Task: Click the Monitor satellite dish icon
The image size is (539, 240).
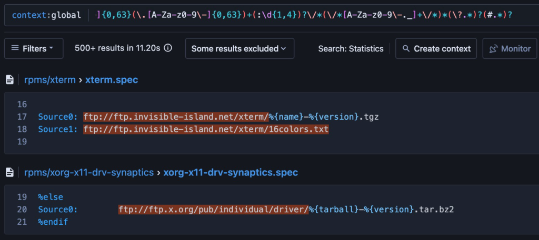Action: (493, 48)
